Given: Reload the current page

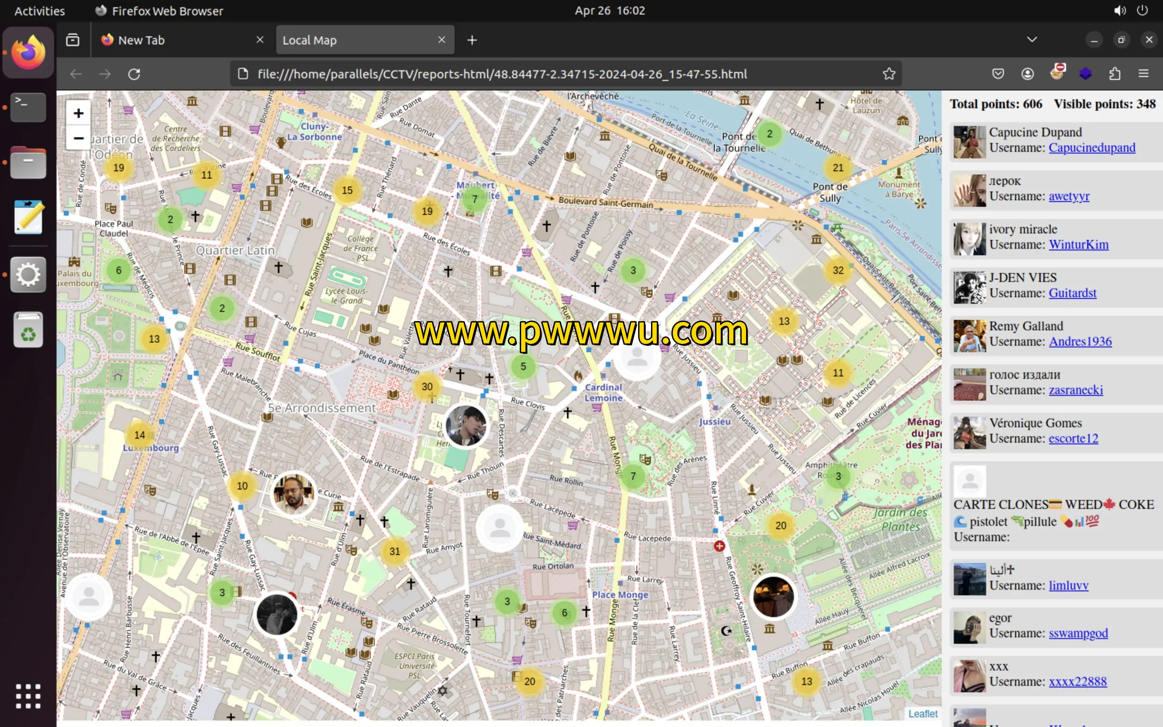Looking at the screenshot, I should [134, 74].
